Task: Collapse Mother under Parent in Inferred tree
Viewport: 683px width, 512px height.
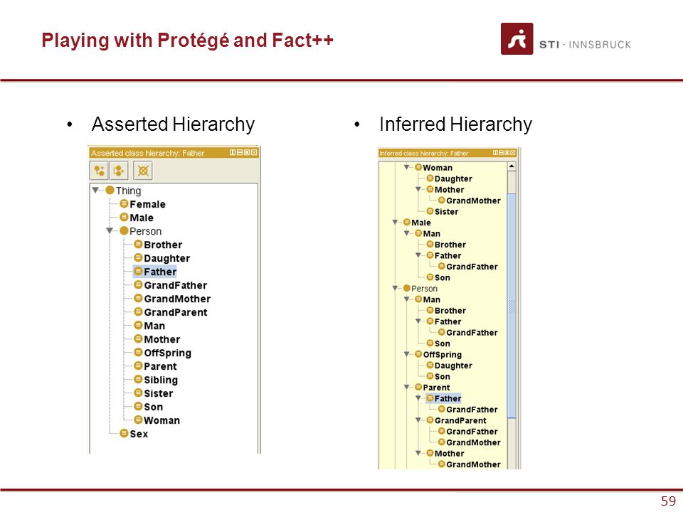Action: [418, 453]
